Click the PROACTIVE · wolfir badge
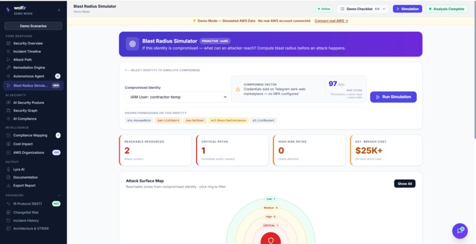Viewport: 476px width, 244px height. pos(215,41)
